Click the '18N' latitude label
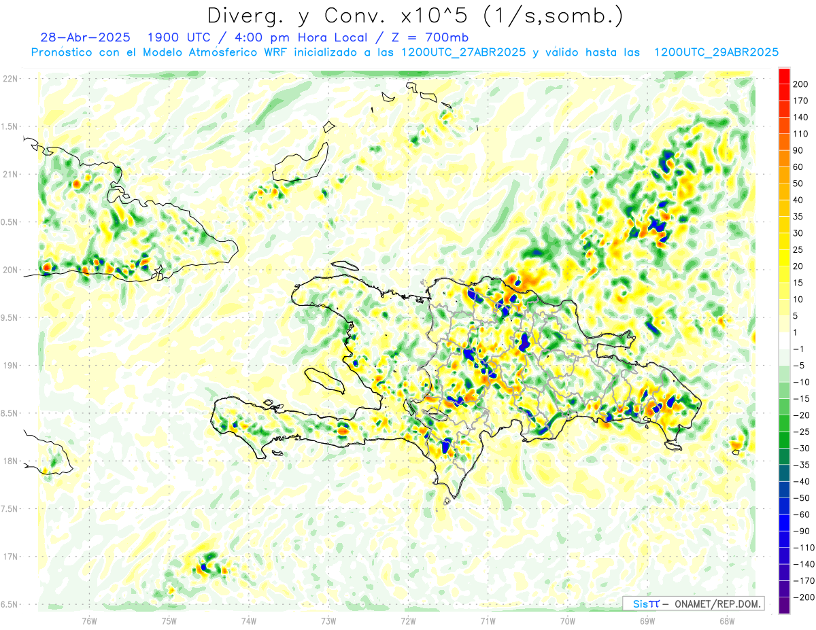This screenshot has width=816, height=630. pos(10,461)
